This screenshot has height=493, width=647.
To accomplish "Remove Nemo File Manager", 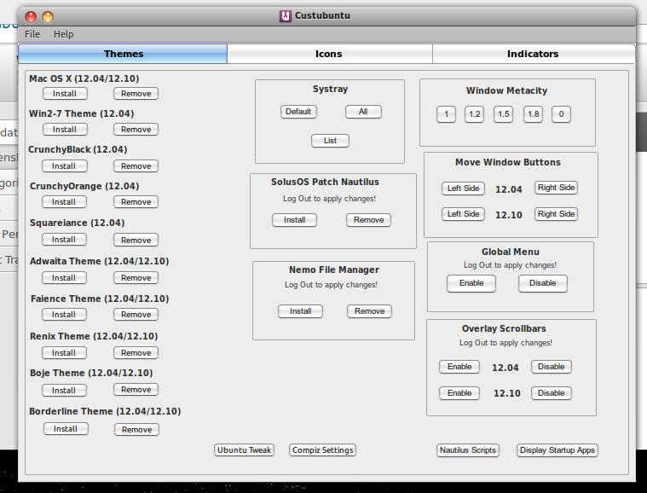I will (x=369, y=311).
